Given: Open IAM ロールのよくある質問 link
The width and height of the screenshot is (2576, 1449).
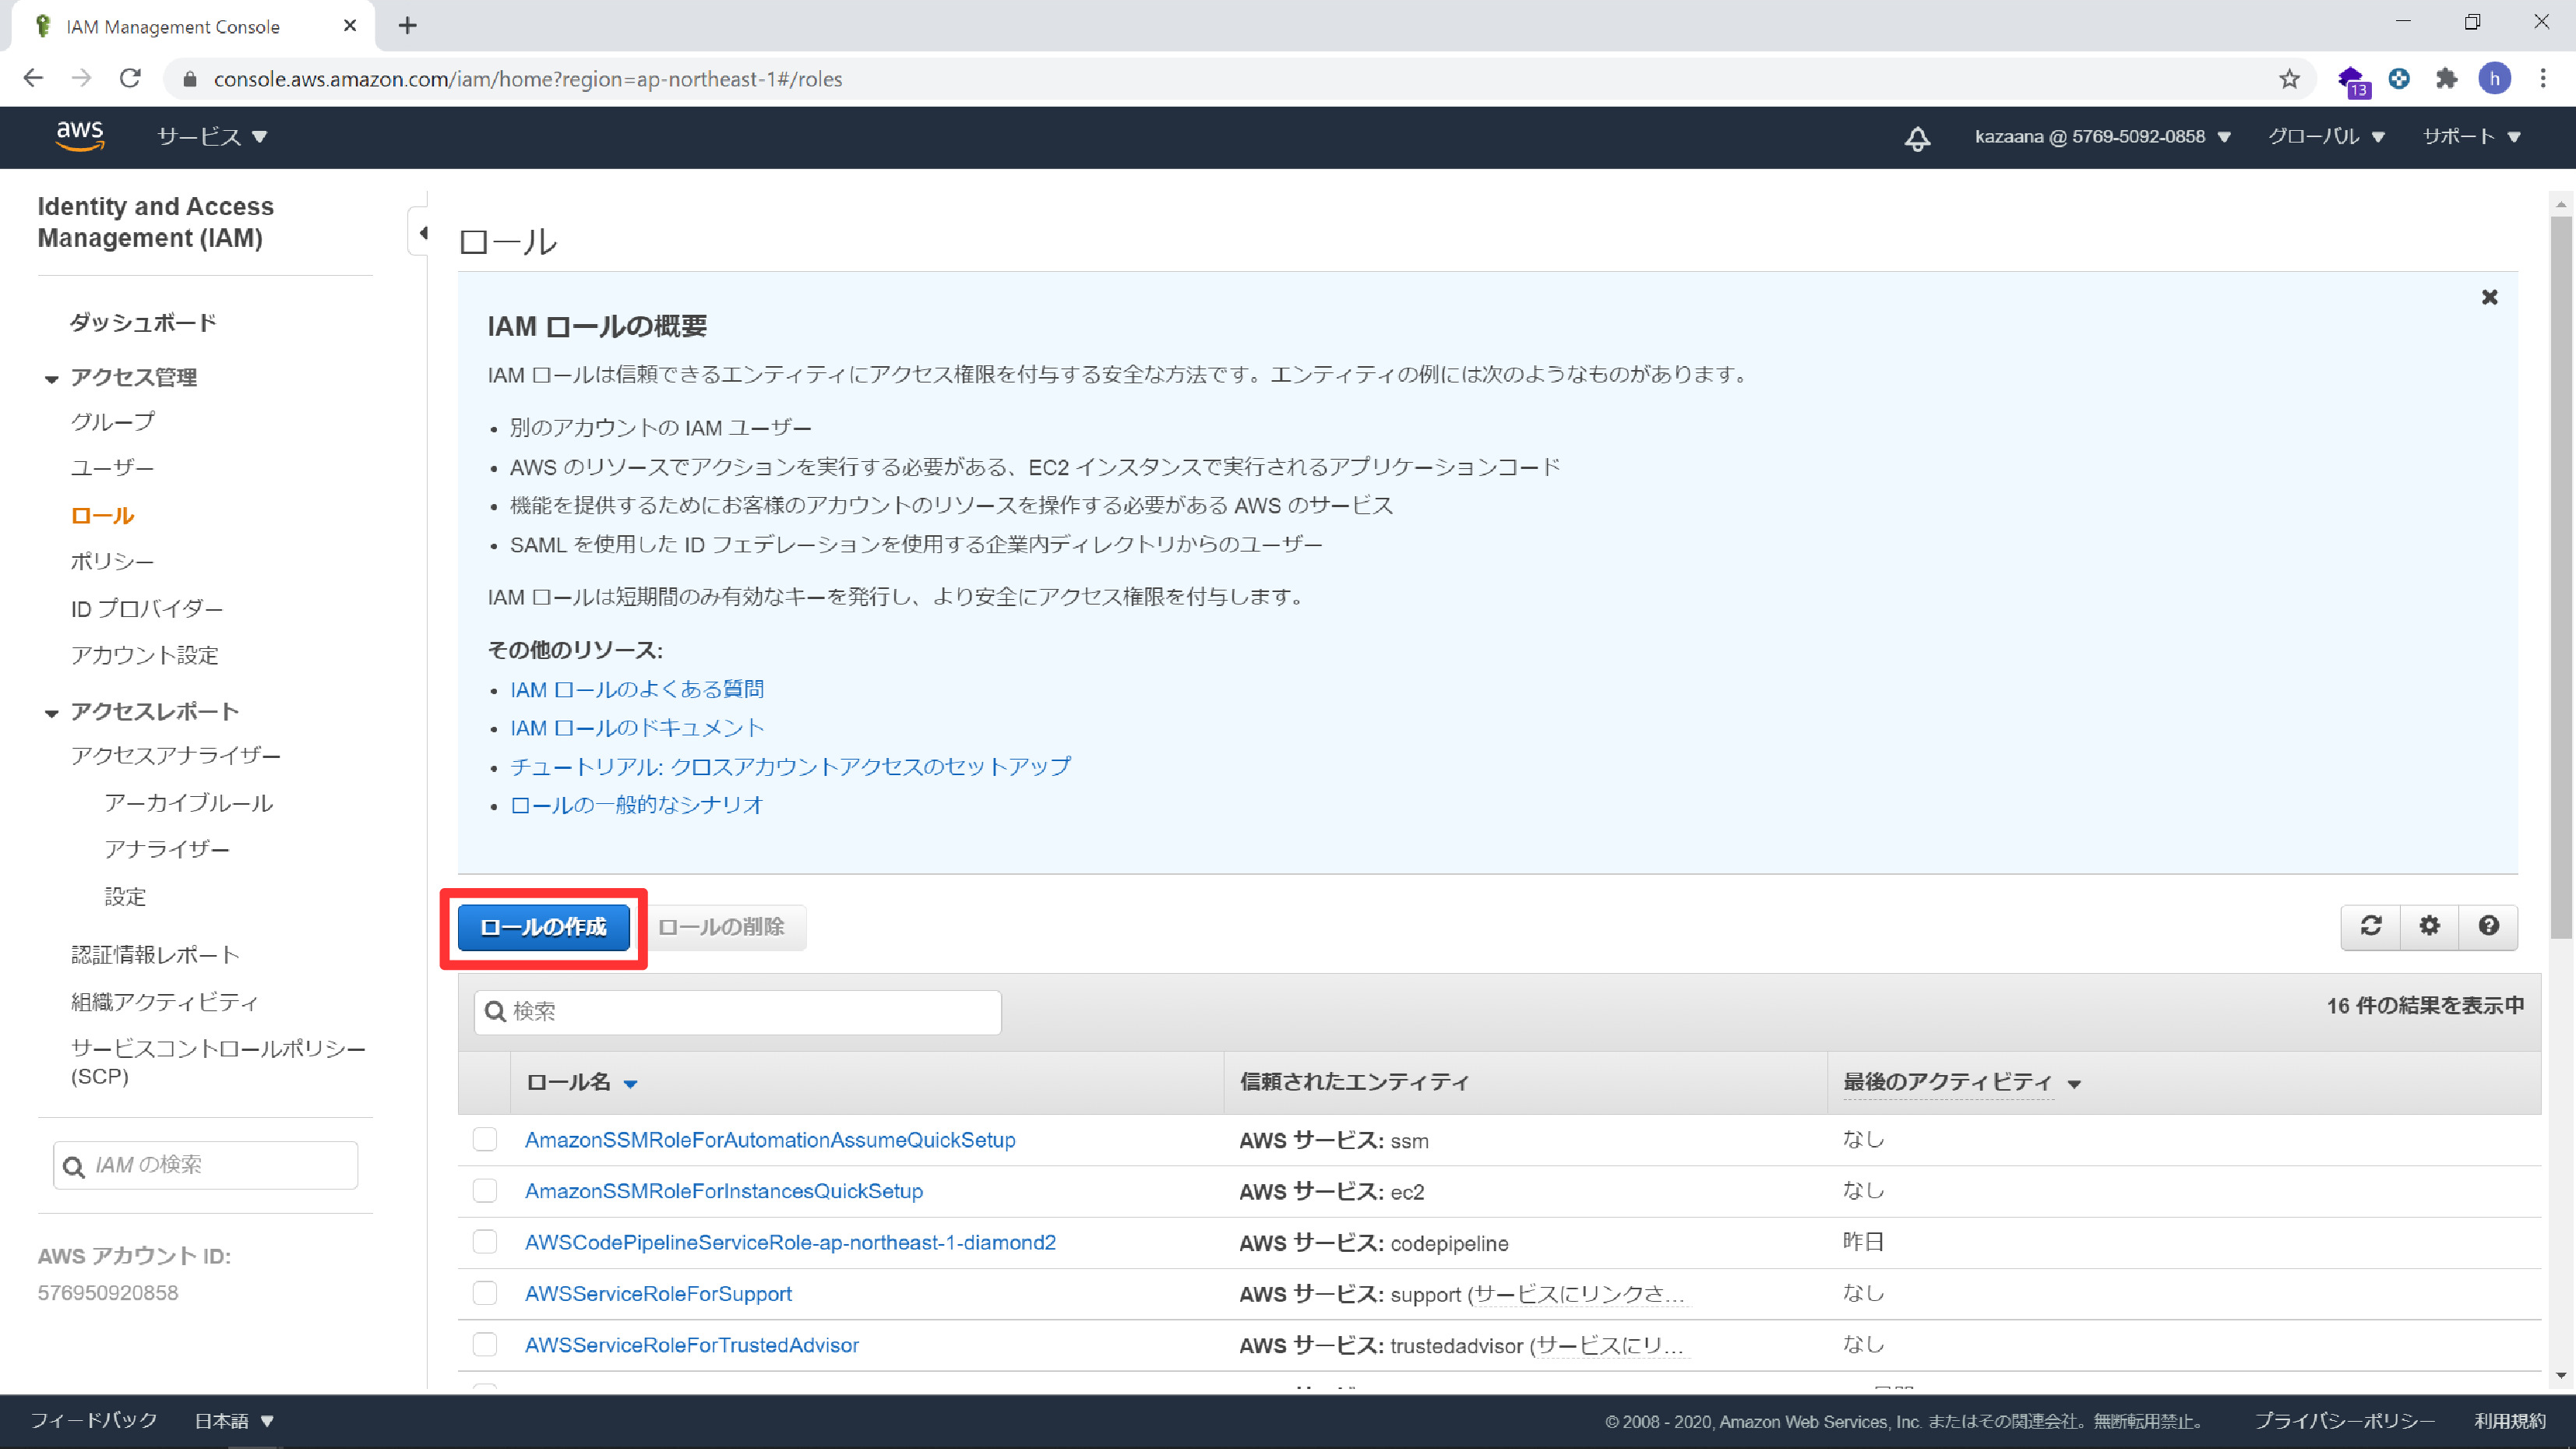Looking at the screenshot, I should tap(637, 689).
